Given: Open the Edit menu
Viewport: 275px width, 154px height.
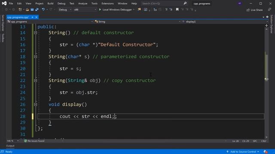Looking at the screenshot, I should pyautogui.click(x=19, y=3).
